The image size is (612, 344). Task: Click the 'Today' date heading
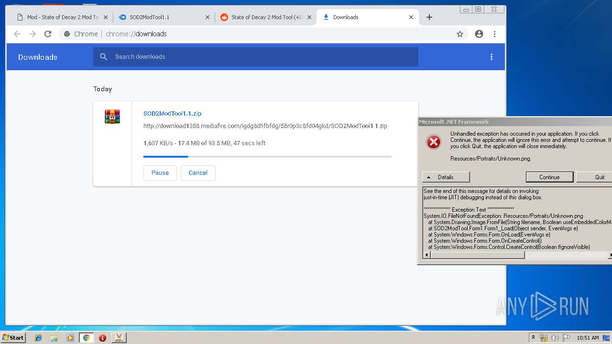[102, 89]
